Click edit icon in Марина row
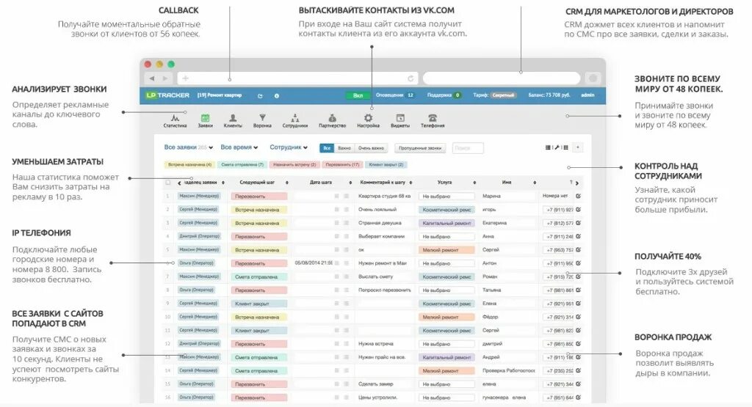This screenshot has height=407, width=752. click(578, 196)
